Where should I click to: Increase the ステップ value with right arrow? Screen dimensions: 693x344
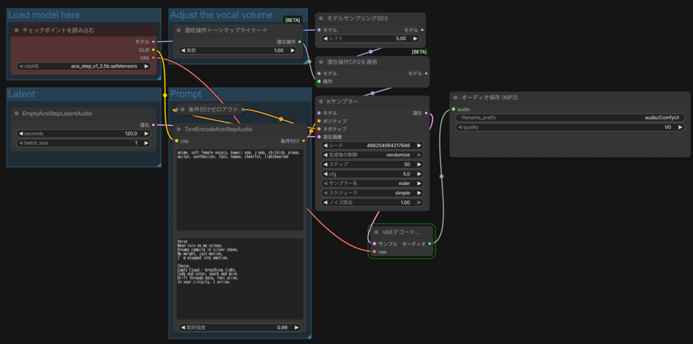pyautogui.click(x=420, y=164)
